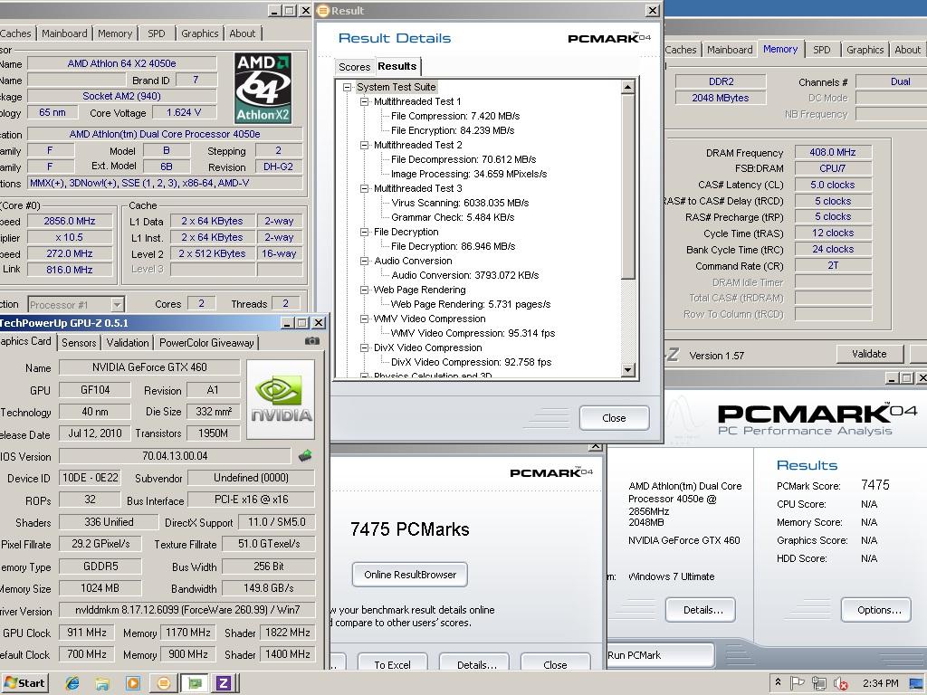Click the Validate button in CPU-Z

869,354
